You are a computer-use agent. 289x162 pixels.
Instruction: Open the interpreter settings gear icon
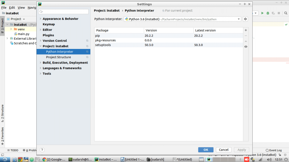coord(245,19)
